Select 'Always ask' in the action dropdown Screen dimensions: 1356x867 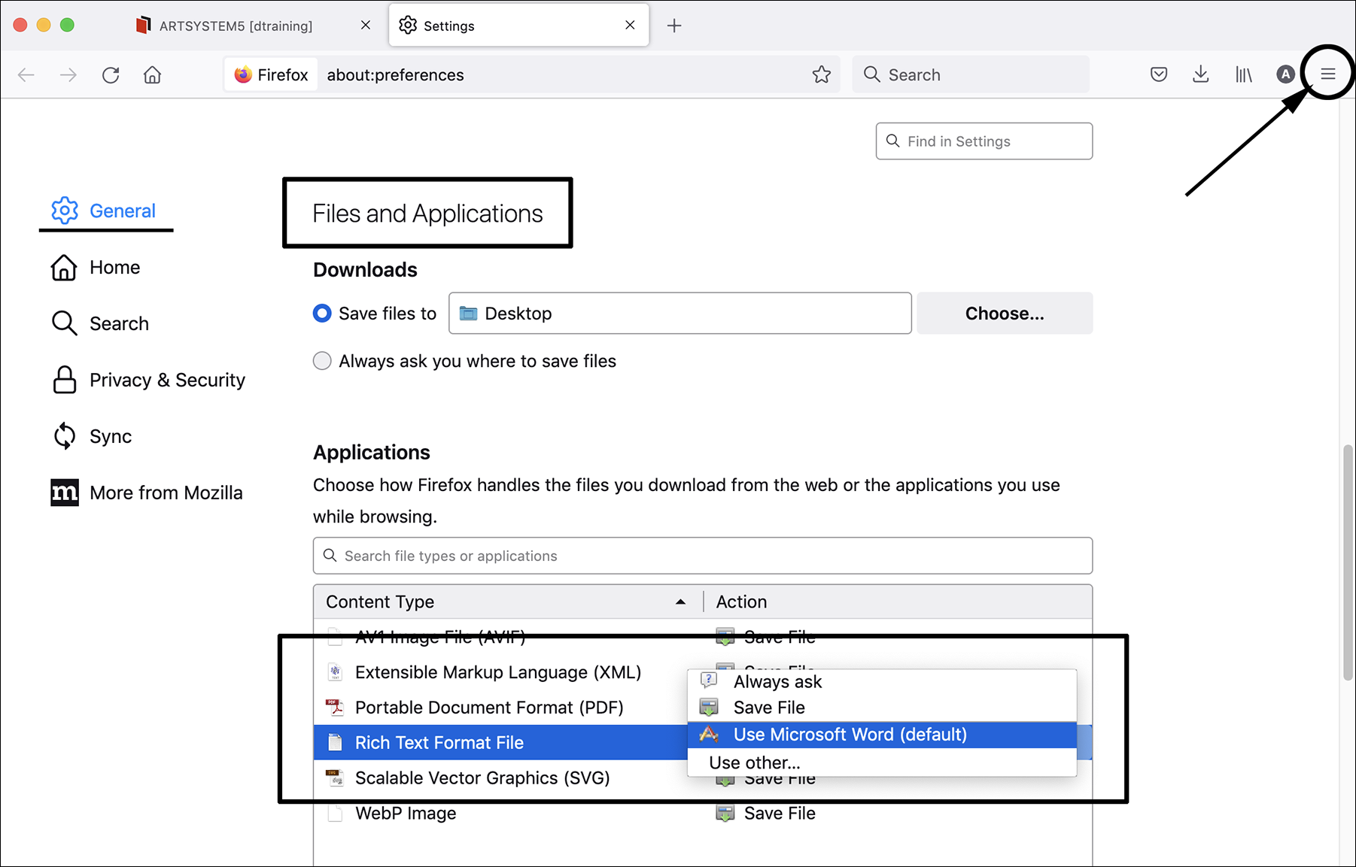tap(777, 682)
